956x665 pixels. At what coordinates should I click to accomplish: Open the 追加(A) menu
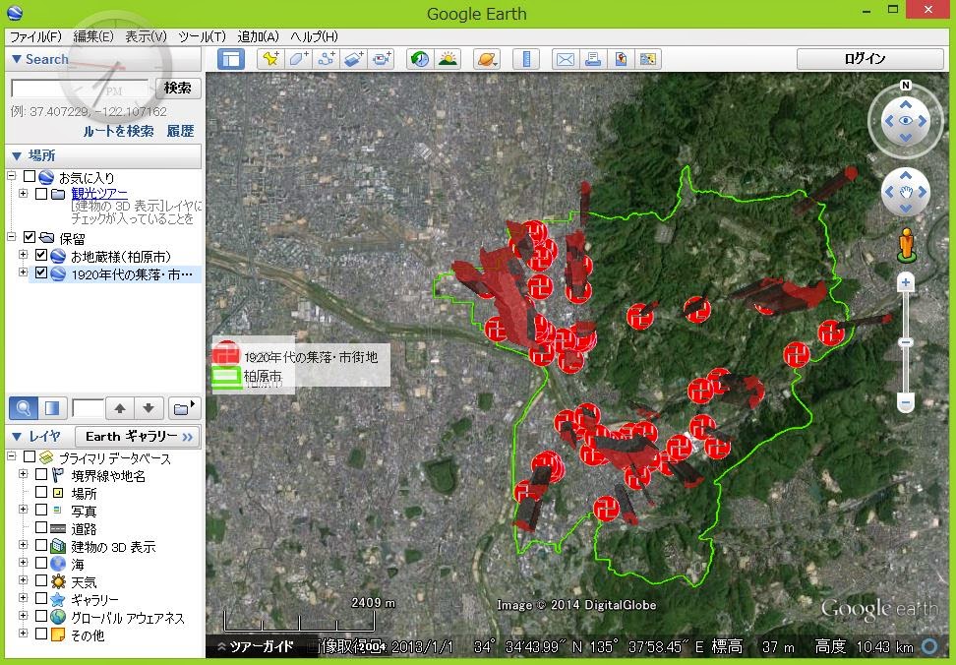click(x=258, y=36)
